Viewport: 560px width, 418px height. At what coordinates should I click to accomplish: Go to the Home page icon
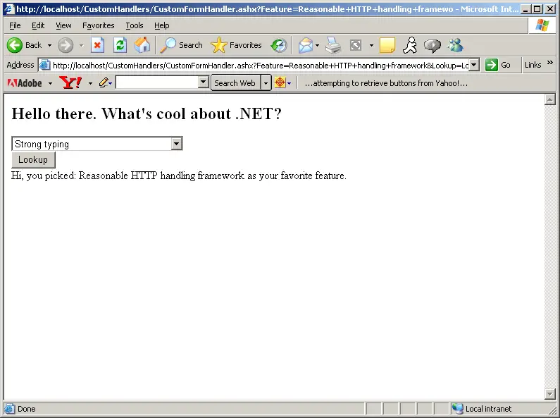[x=142, y=45]
